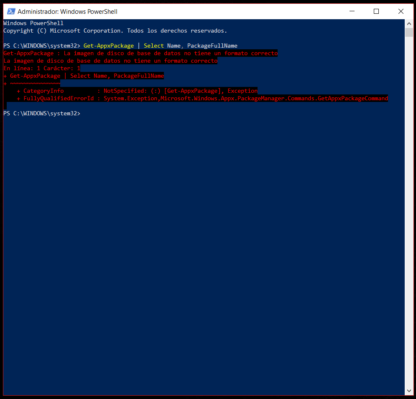
Task: Minimize the Administrador PowerShell window
Action: point(352,11)
